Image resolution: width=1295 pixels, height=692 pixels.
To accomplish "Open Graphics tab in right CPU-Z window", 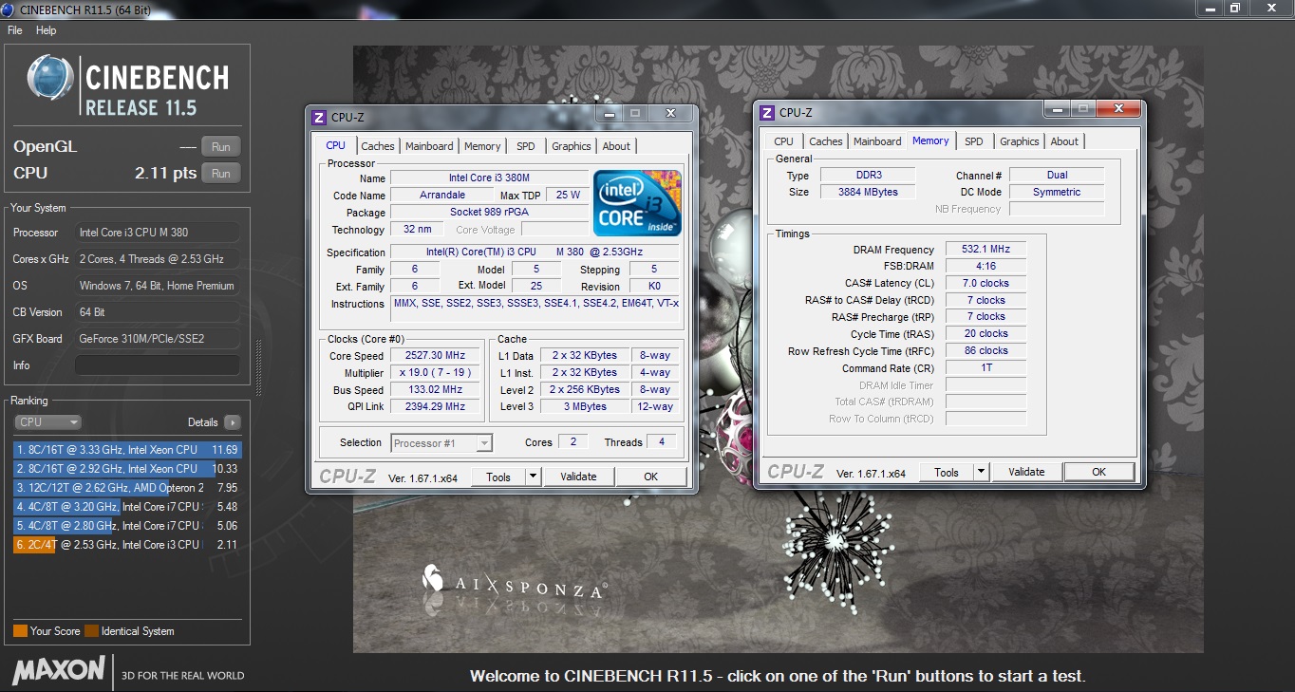I will coord(1020,141).
